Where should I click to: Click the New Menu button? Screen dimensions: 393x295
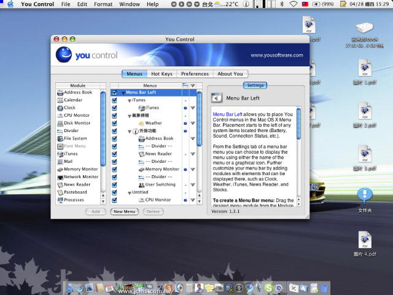(124, 211)
